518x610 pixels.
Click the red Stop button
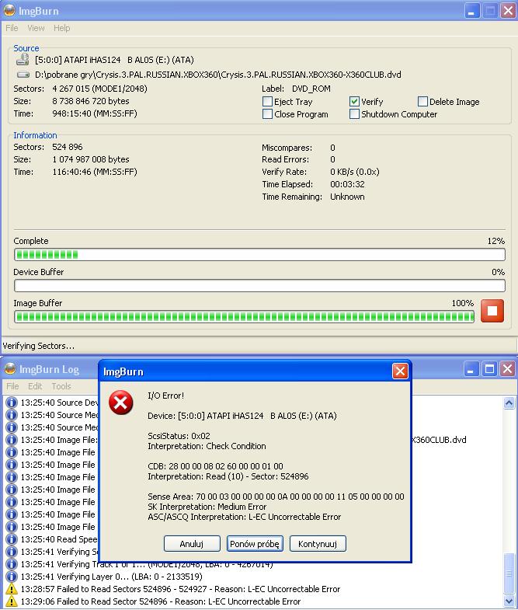pos(492,311)
